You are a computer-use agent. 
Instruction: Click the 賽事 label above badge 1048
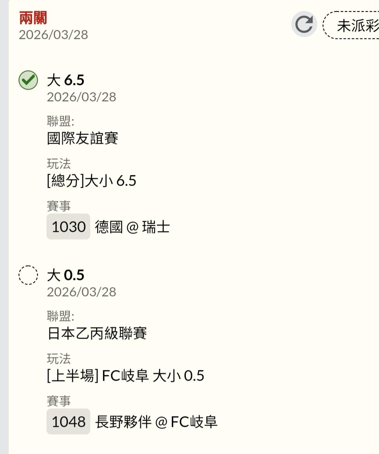59,400
